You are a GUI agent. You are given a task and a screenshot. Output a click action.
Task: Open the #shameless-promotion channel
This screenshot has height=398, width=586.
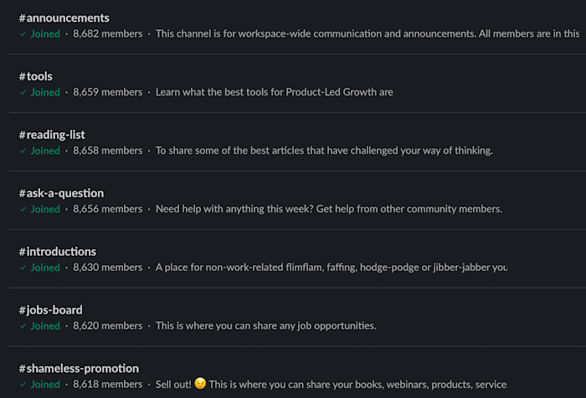(79, 369)
